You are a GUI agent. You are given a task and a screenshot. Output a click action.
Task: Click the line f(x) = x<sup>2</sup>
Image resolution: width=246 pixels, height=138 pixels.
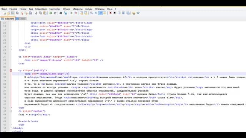[34, 115]
